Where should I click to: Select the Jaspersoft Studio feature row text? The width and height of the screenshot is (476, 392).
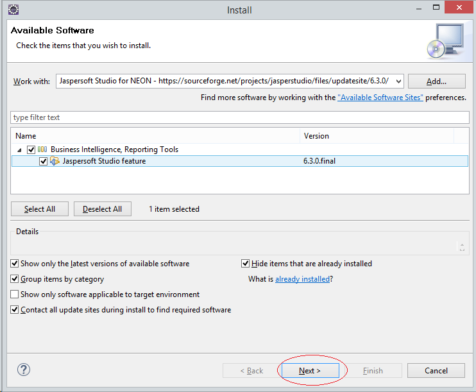click(104, 161)
